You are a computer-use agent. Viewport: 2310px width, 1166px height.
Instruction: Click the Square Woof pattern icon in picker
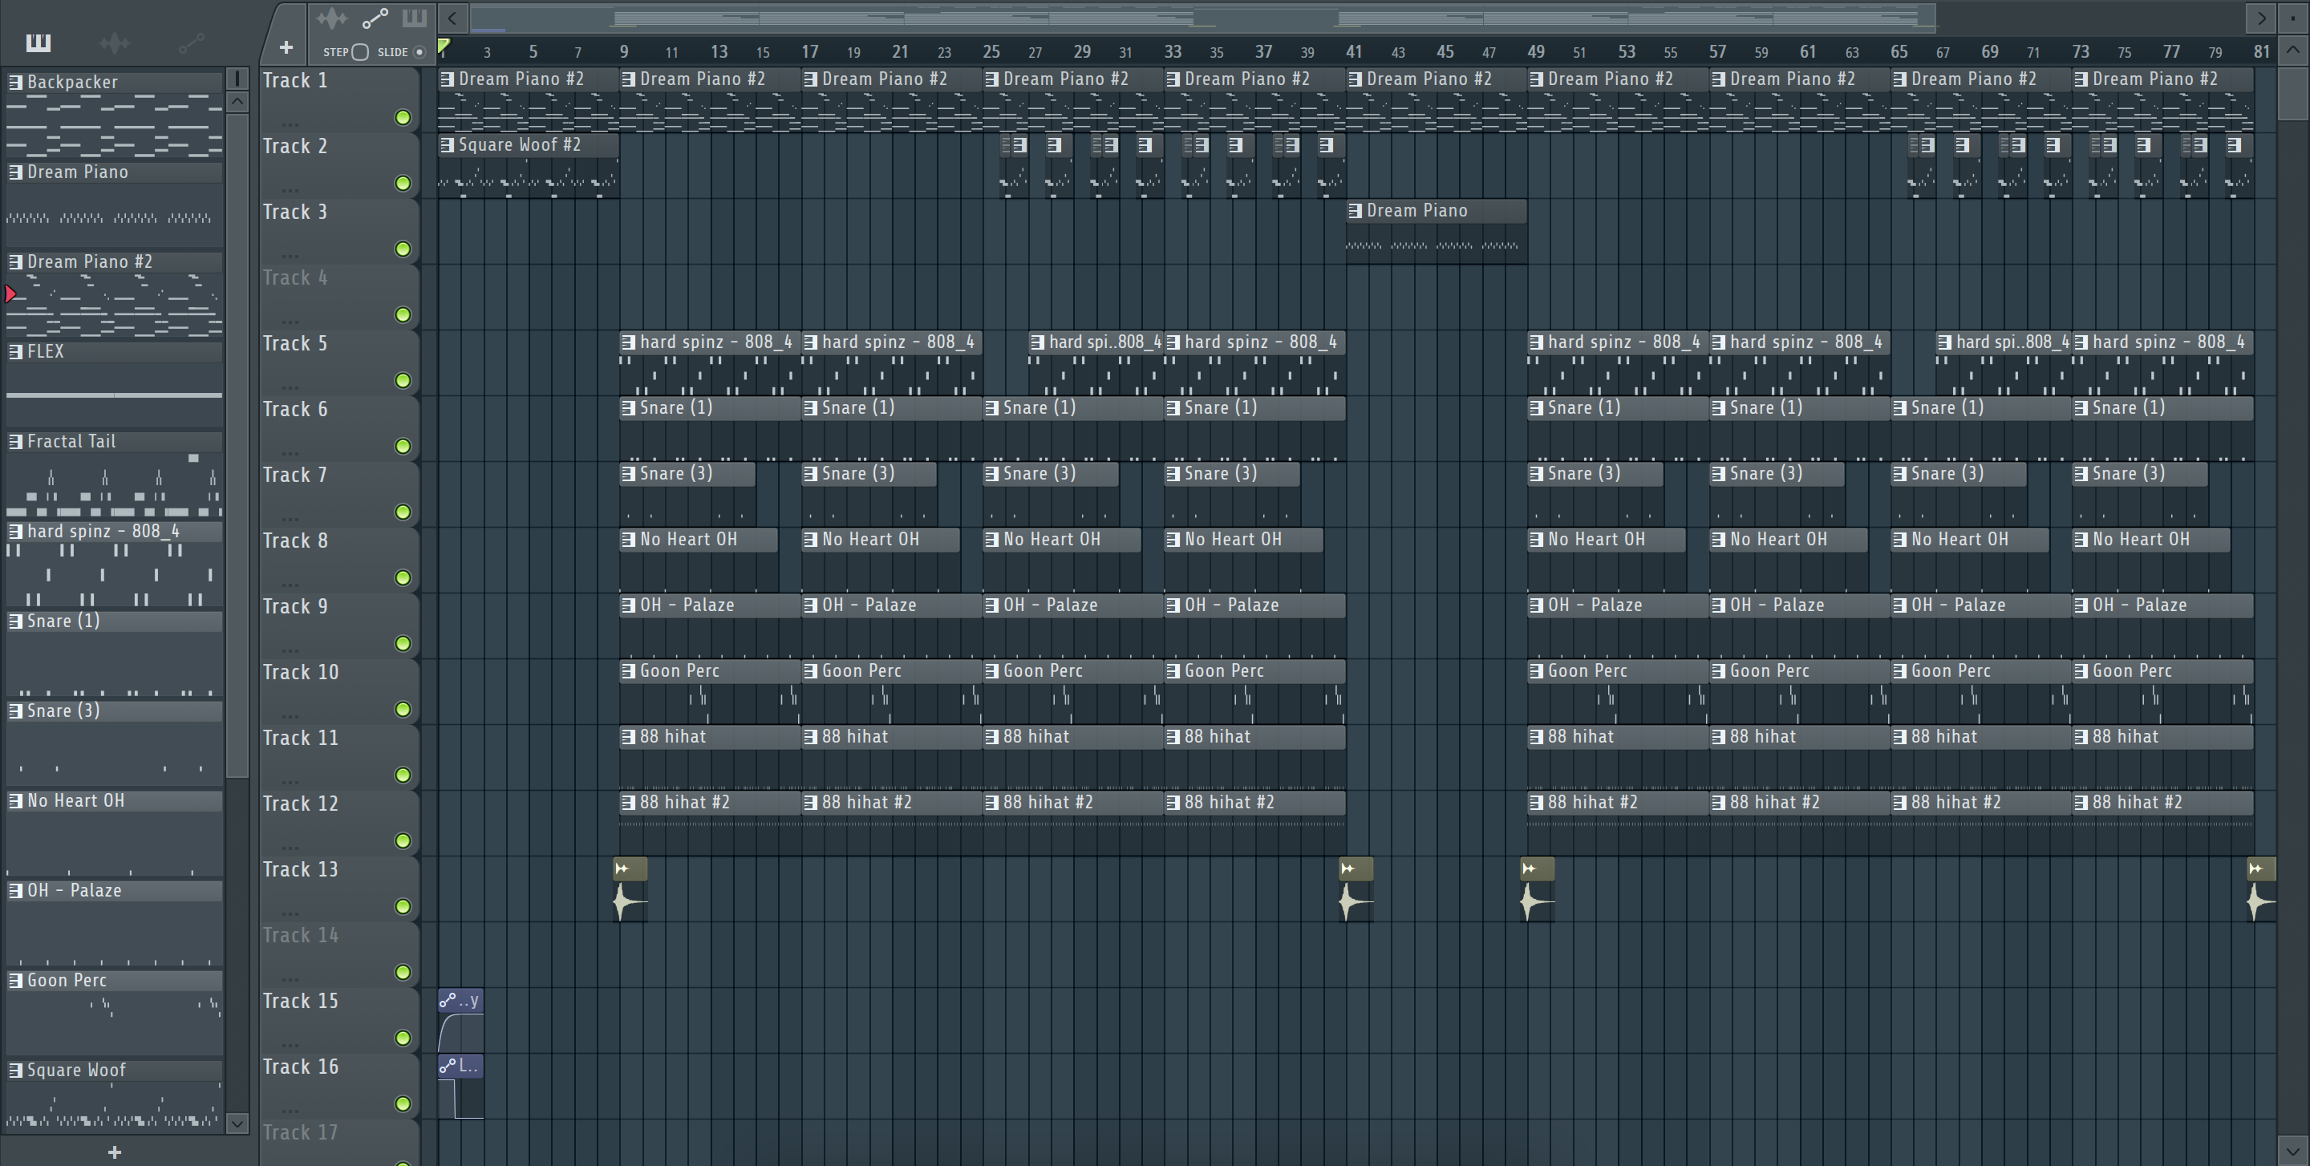[x=15, y=1070]
